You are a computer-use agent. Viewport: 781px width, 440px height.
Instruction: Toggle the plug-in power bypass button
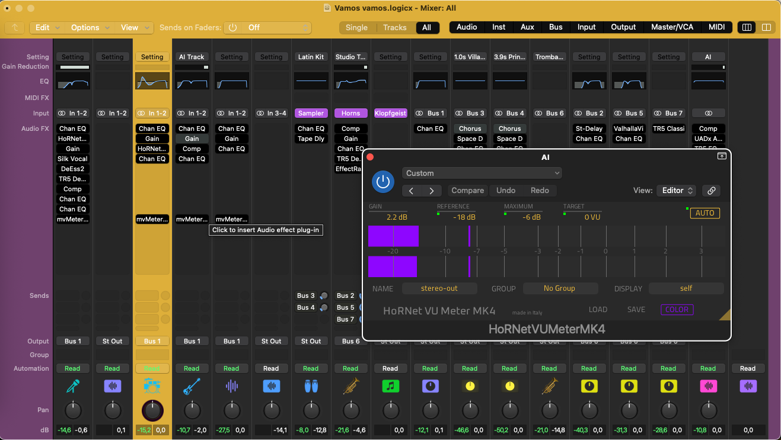(x=383, y=181)
